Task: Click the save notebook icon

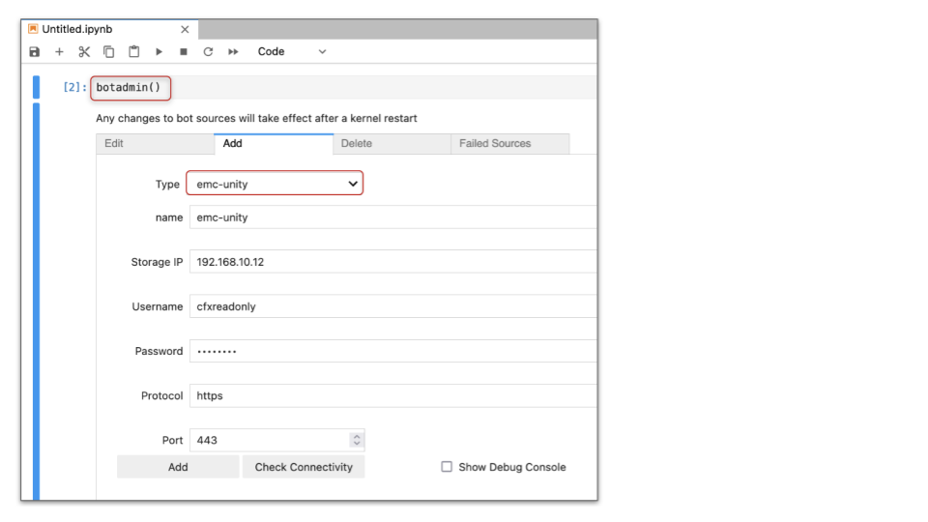Action: click(x=35, y=52)
